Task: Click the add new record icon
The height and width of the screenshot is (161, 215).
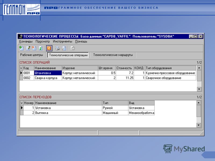Action: click(x=21, y=48)
